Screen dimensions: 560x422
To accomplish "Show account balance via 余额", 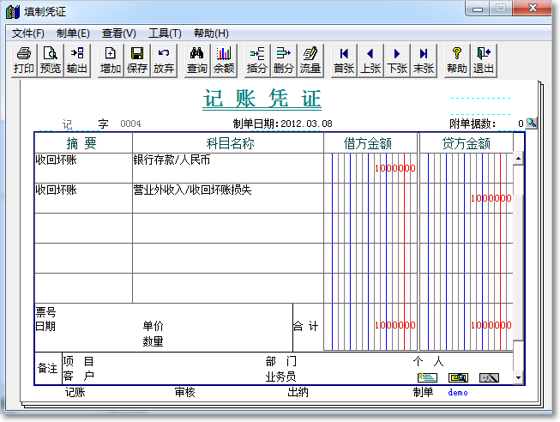I will tap(224, 60).
